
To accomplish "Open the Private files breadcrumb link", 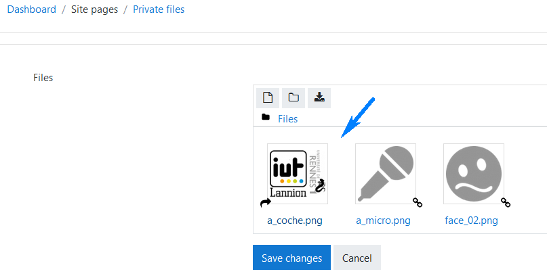I will point(159,9).
